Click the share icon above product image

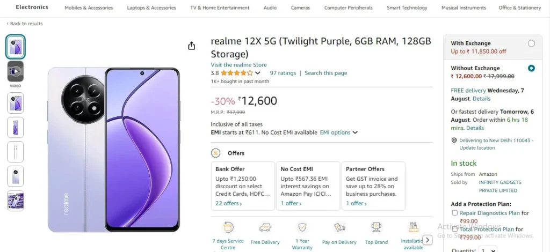click(192, 46)
